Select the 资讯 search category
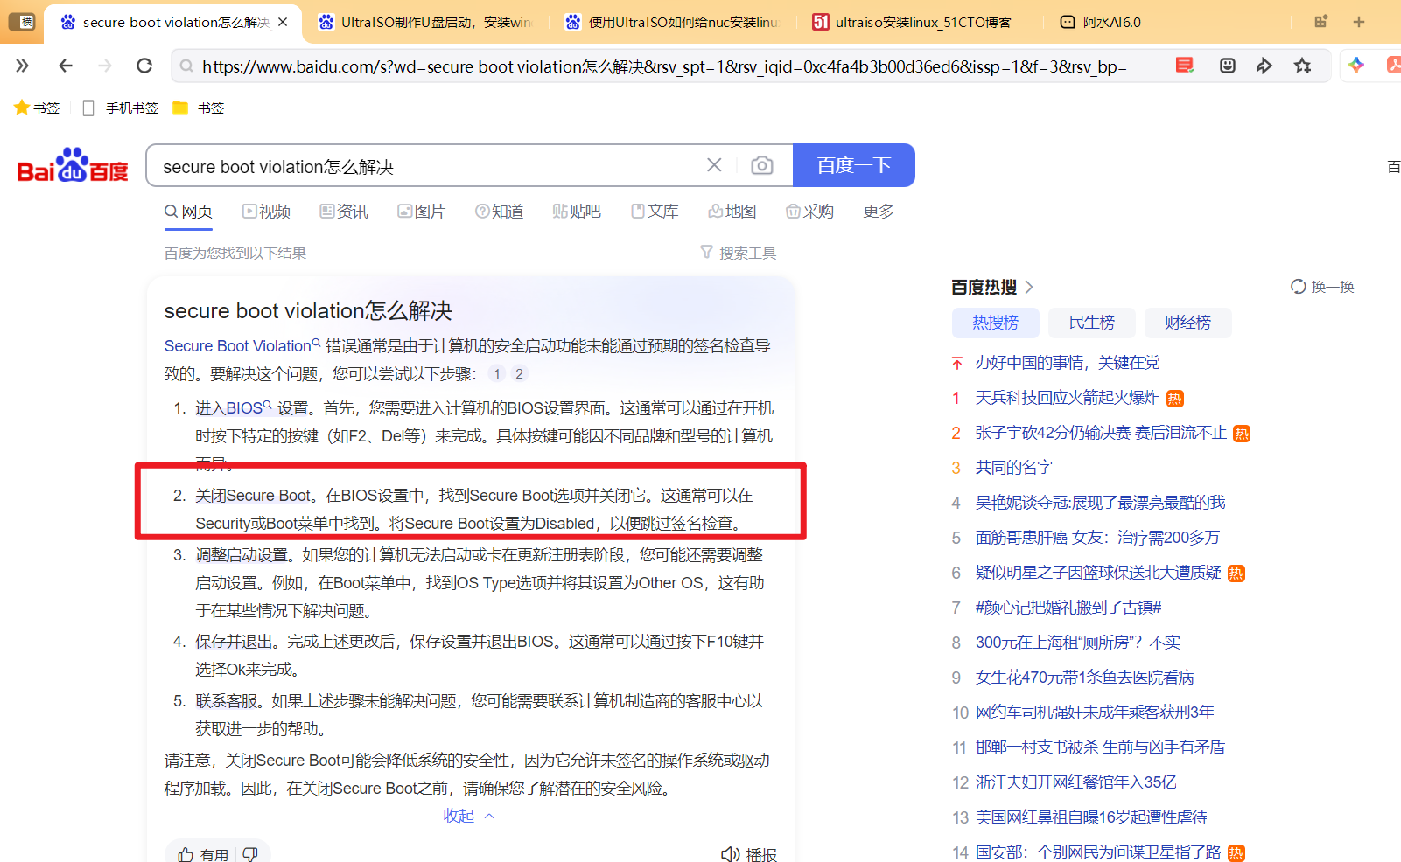Viewport: 1401px width, 862px height. pos(344,212)
